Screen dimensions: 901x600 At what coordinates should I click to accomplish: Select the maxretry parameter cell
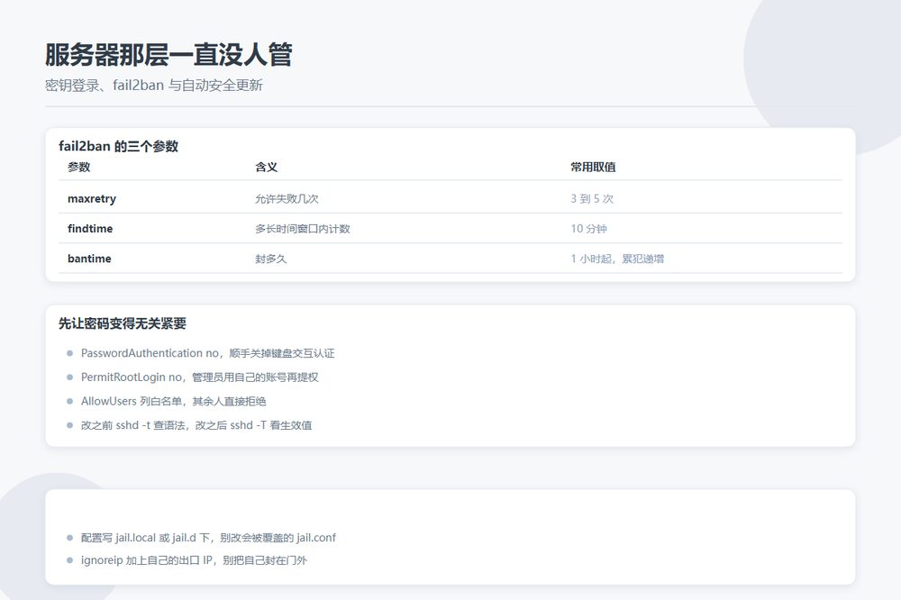point(92,199)
